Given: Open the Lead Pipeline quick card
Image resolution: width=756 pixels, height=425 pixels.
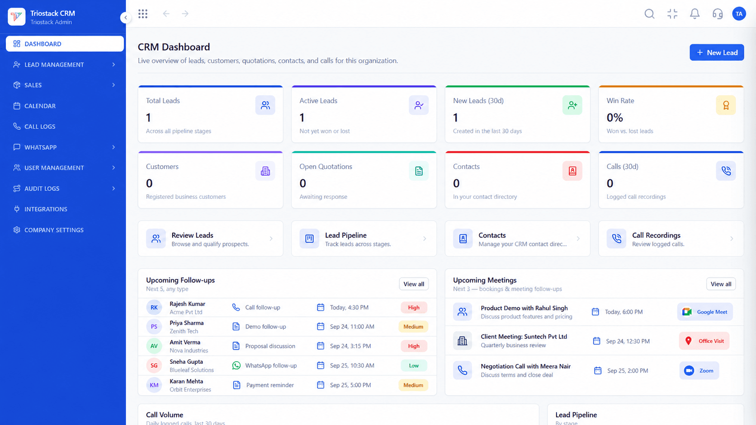Looking at the screenshot, I should tap(364, 239).
